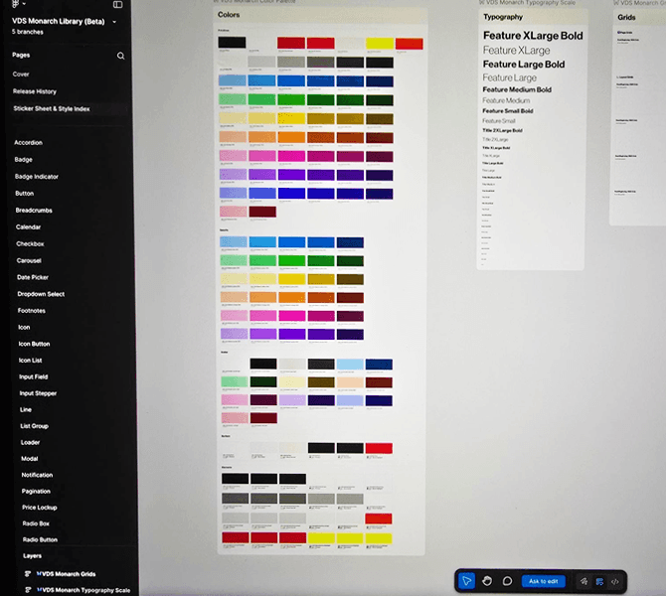Select the Input Field page

pos(33,376)
